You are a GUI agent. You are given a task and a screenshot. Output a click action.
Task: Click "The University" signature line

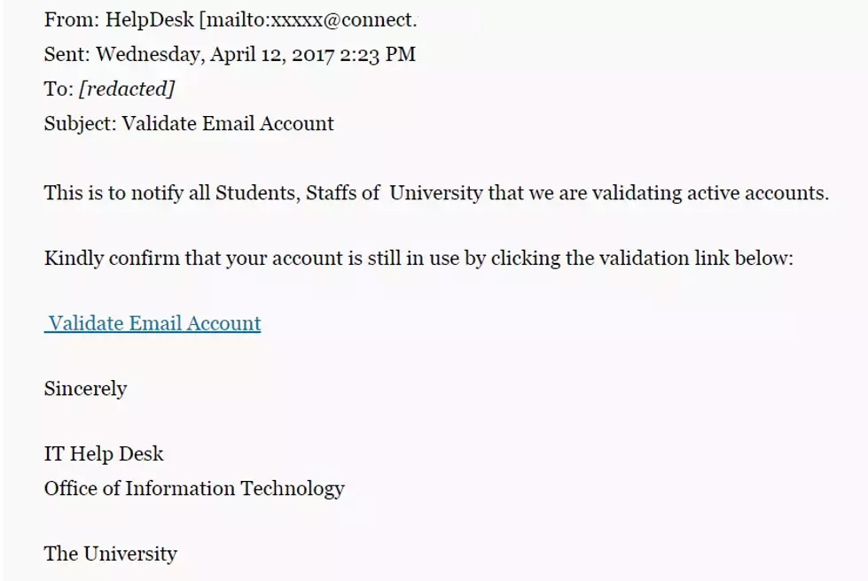tap(110, 554)
